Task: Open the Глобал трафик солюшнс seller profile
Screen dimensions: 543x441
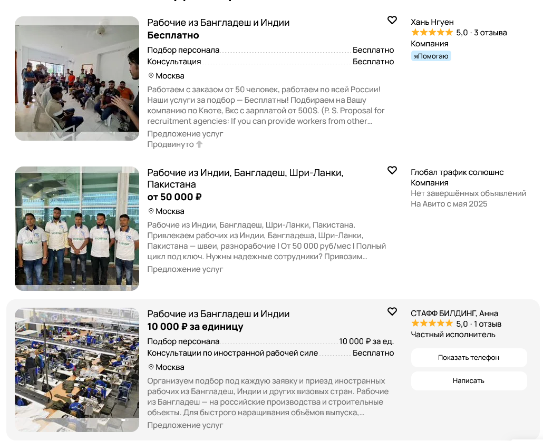Action: click(x=457, y=172)
